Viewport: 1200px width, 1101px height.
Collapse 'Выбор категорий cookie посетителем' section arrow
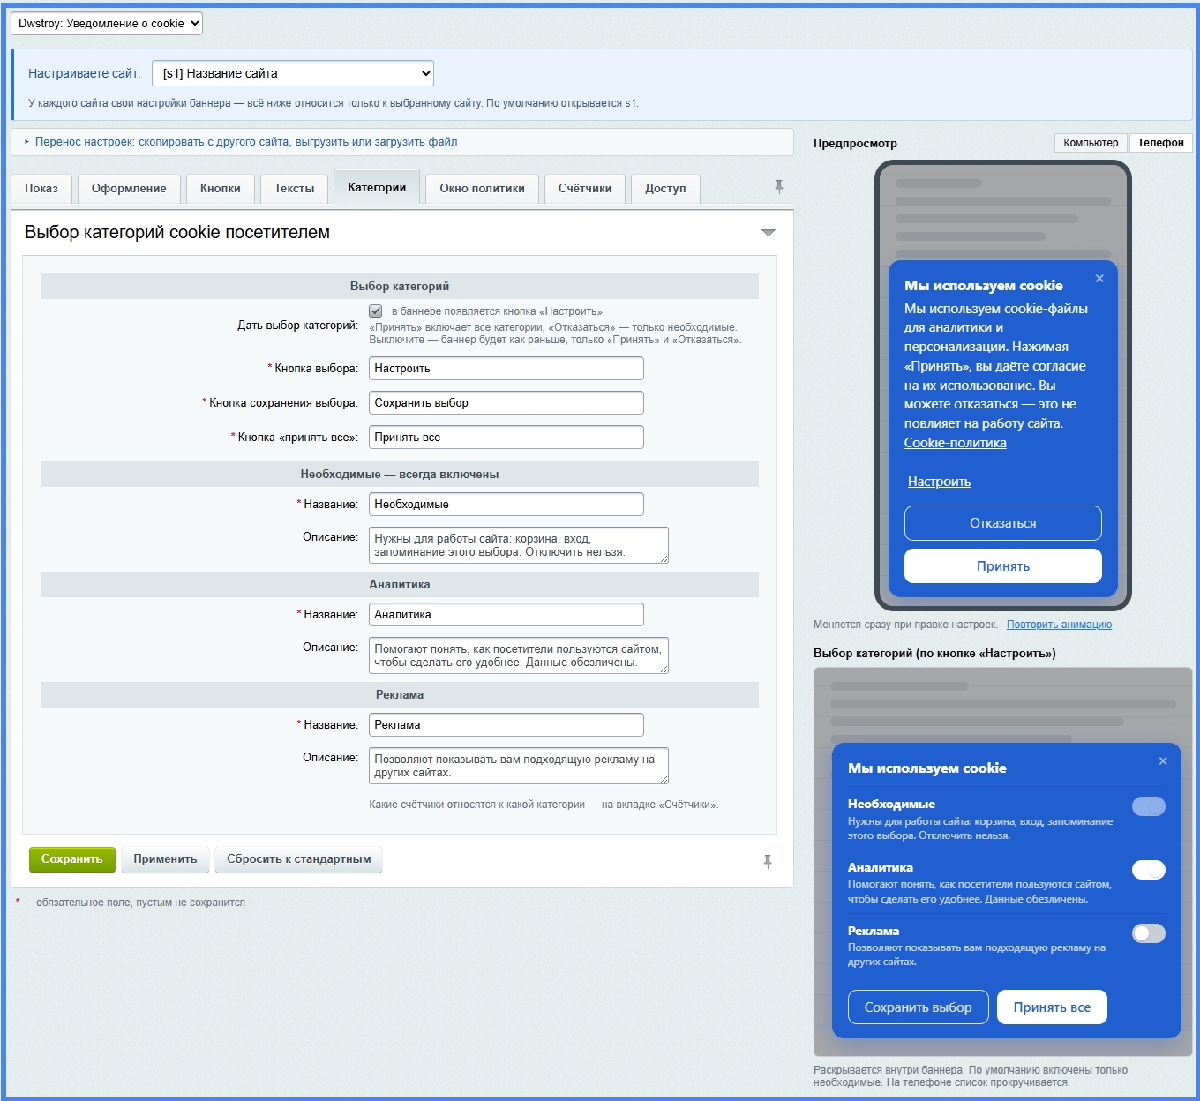(x=769, y=233)
